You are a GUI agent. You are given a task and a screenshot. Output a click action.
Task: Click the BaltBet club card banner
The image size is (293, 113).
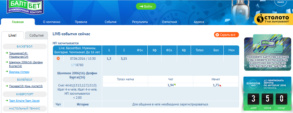click(268, 52)
